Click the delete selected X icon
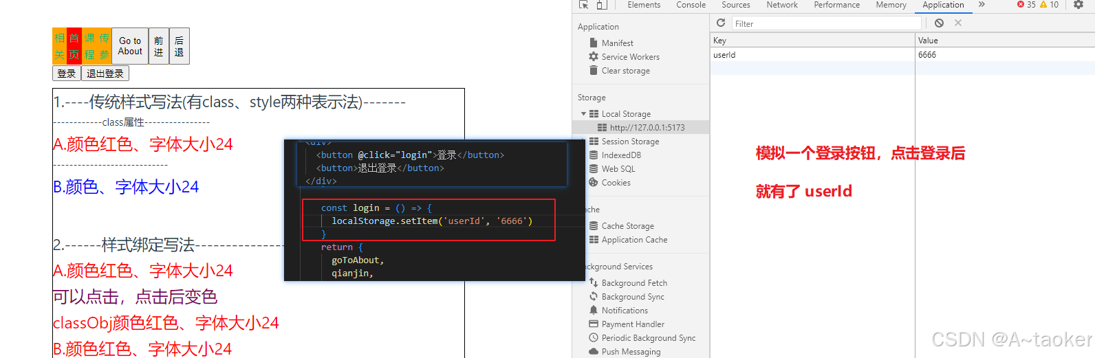The width and height of the screenshot is (1095, 358). pos(958,23)
